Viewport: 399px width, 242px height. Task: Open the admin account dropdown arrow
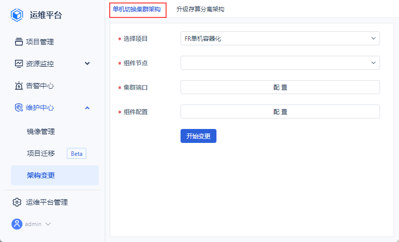[x=48, y=224]
